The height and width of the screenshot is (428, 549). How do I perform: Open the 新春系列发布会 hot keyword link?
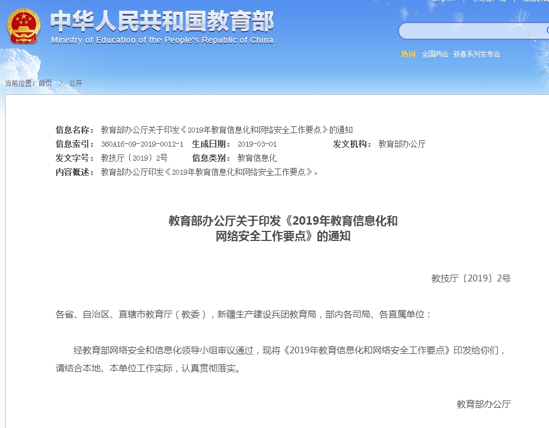477,54
